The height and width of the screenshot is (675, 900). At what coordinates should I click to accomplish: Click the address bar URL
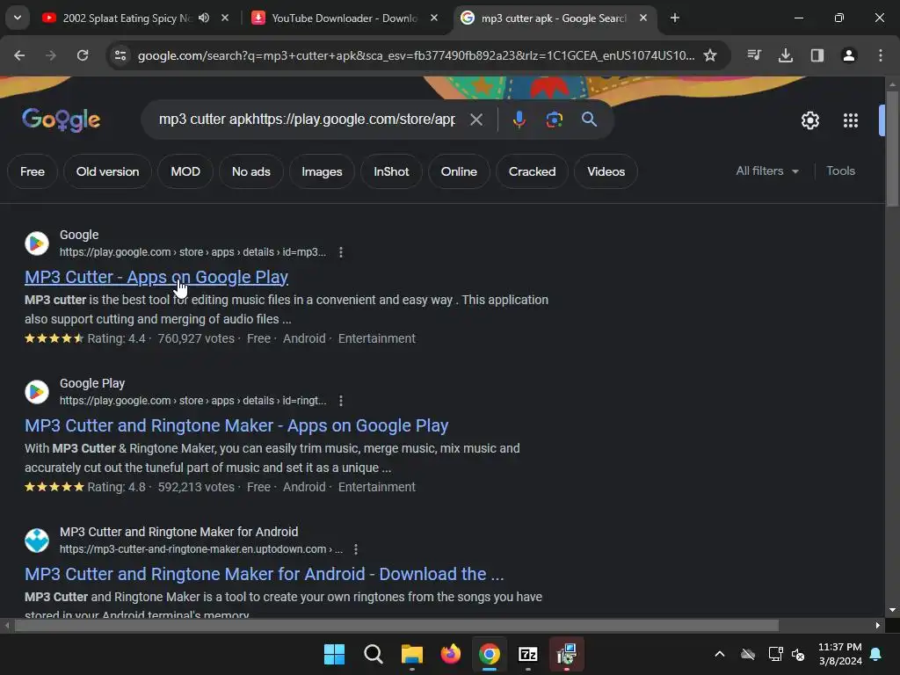(416, 55)
